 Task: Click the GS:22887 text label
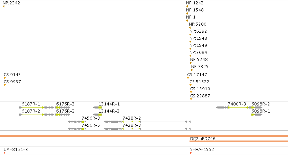[x=200, y=96]
